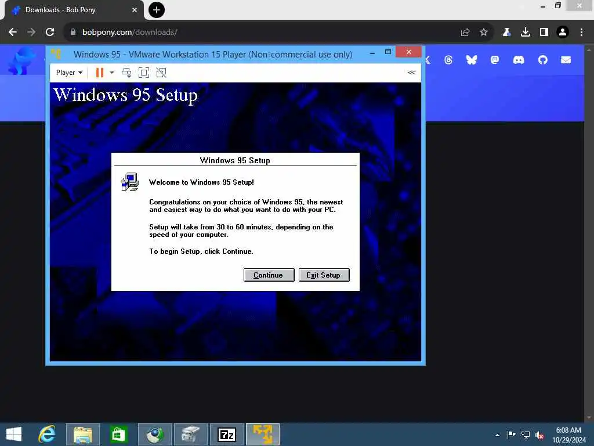Enter VMware full screen mode
This screenshot has width=594, height=446.
(144, 73)
